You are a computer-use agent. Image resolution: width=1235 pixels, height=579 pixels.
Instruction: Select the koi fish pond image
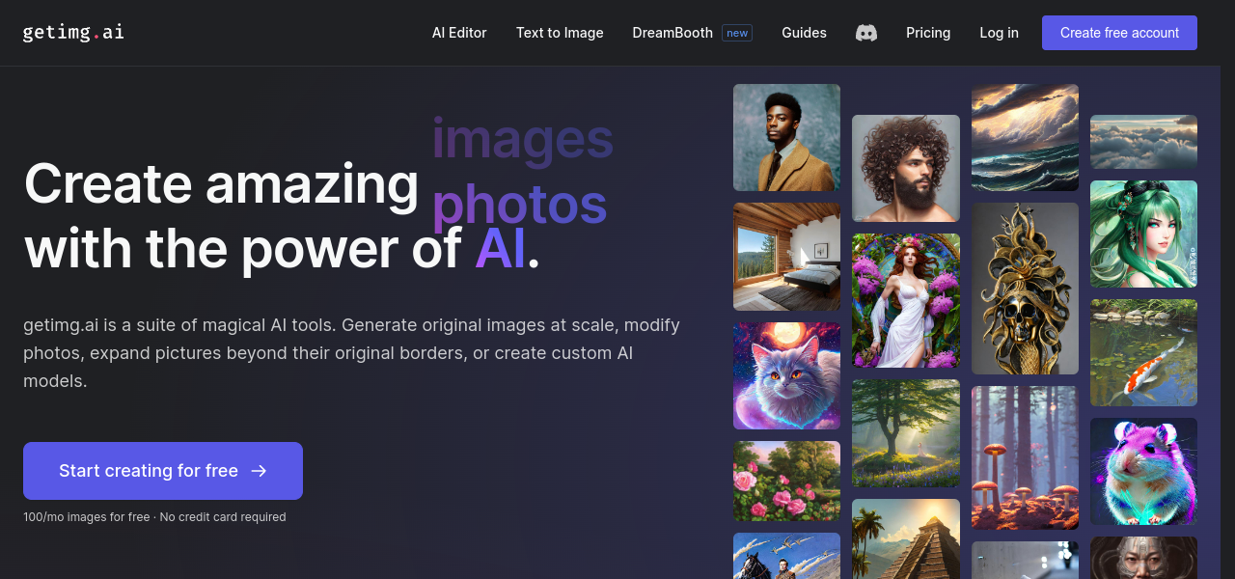pyautogui.click(x=1143, y=352)
